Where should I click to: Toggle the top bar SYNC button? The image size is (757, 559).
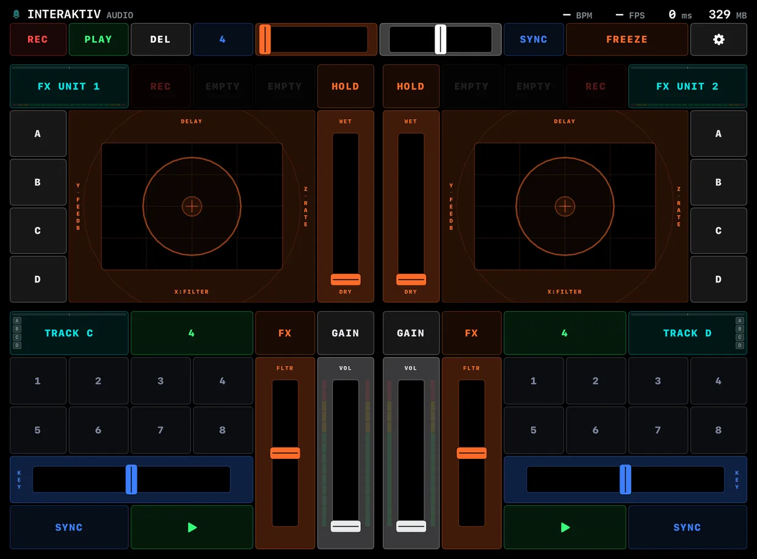point(533,39)
